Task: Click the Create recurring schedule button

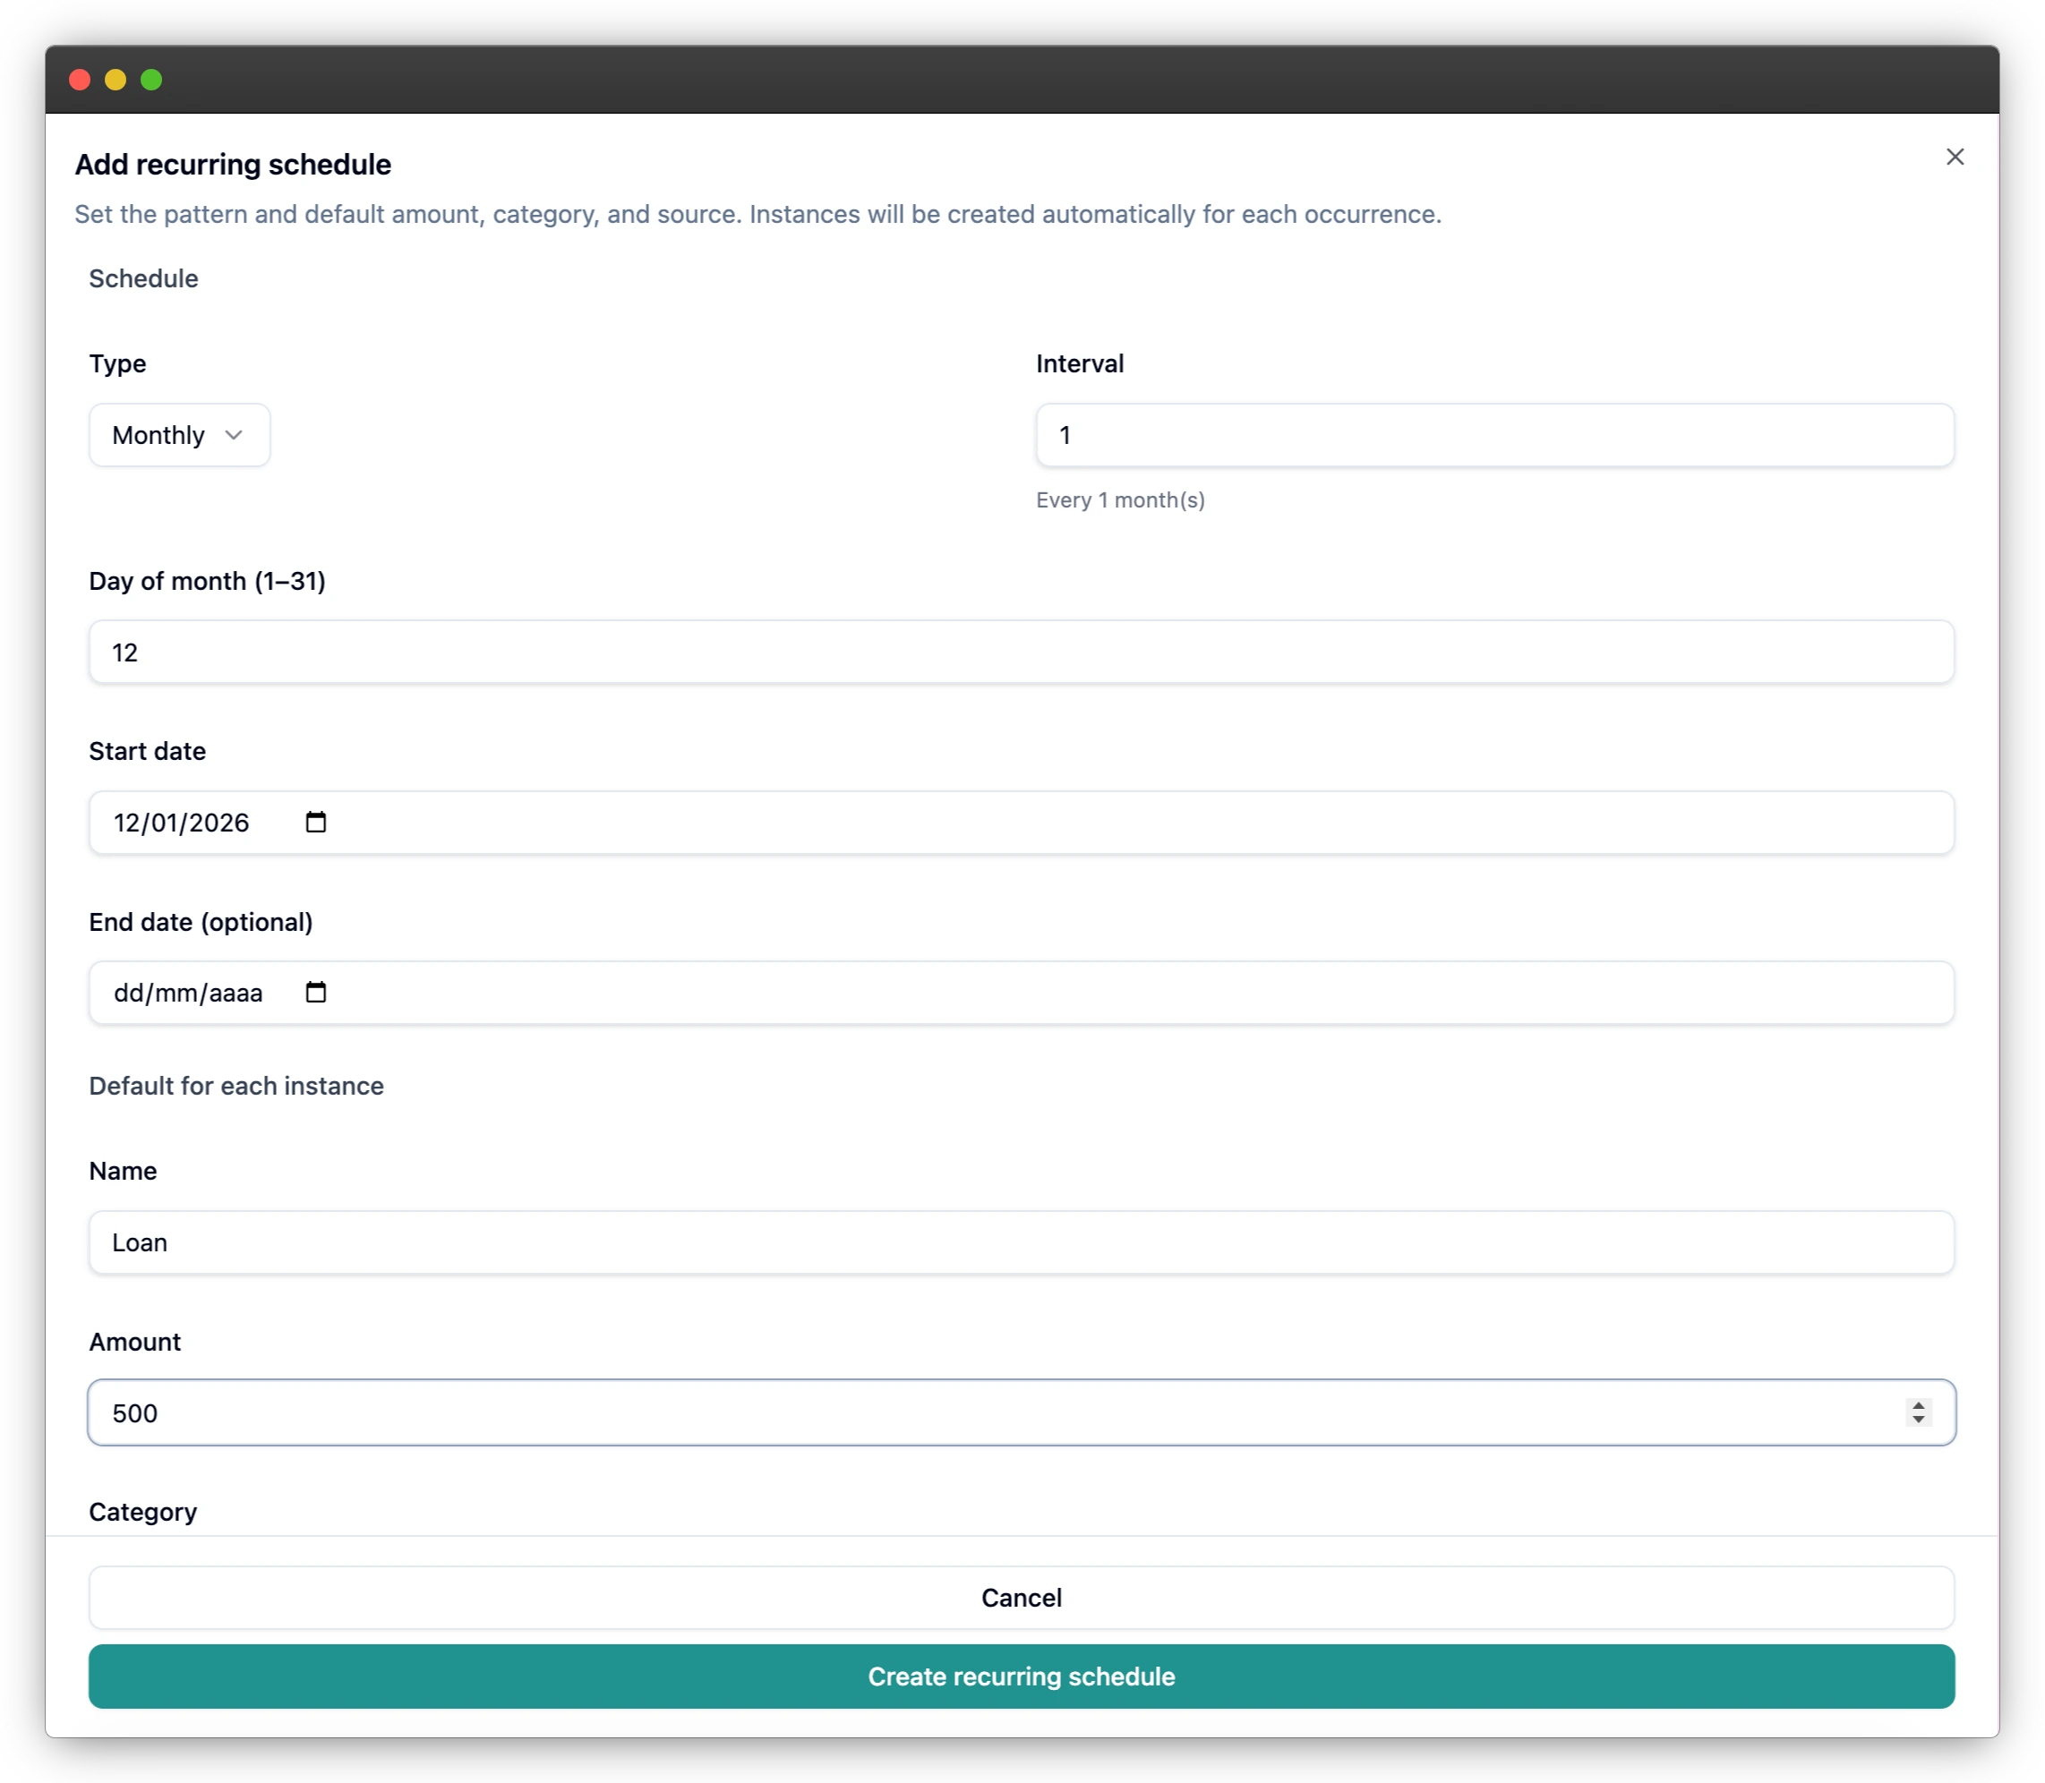Action: coord(1021,1676)
